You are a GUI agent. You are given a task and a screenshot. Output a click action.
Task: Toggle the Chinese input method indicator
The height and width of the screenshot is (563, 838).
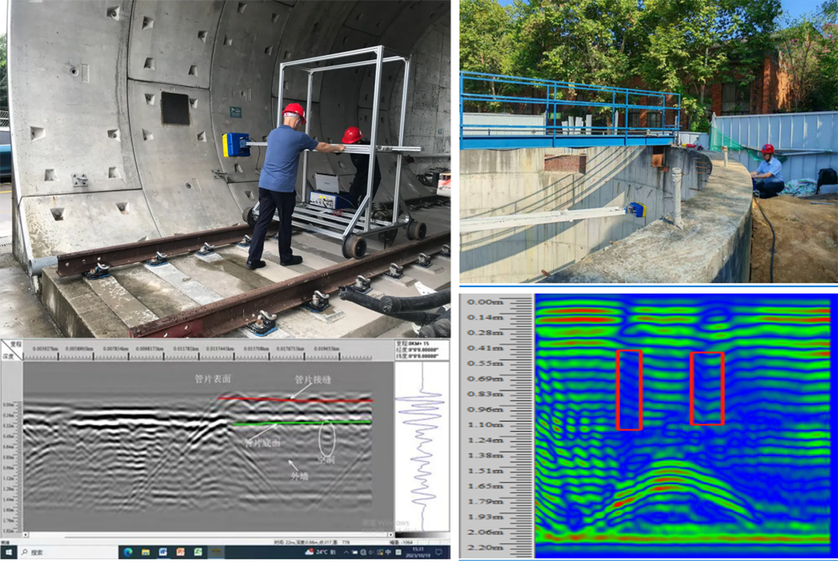pos(388,552)
